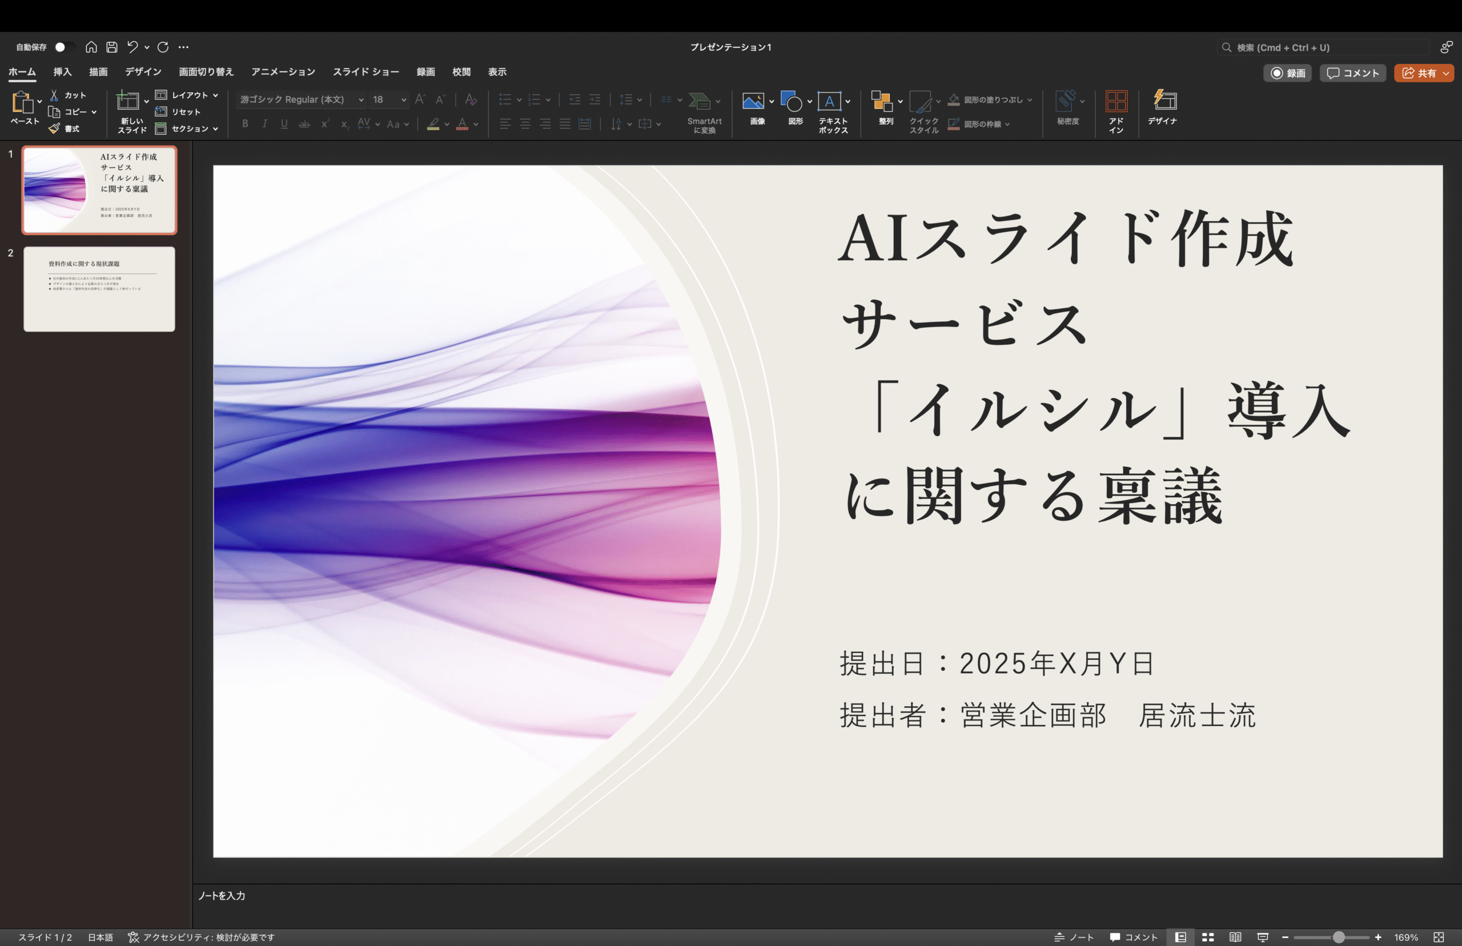Screen dimensions: 1462x946
Task: Toggle Italic formatting
Action: coord(265,124)
